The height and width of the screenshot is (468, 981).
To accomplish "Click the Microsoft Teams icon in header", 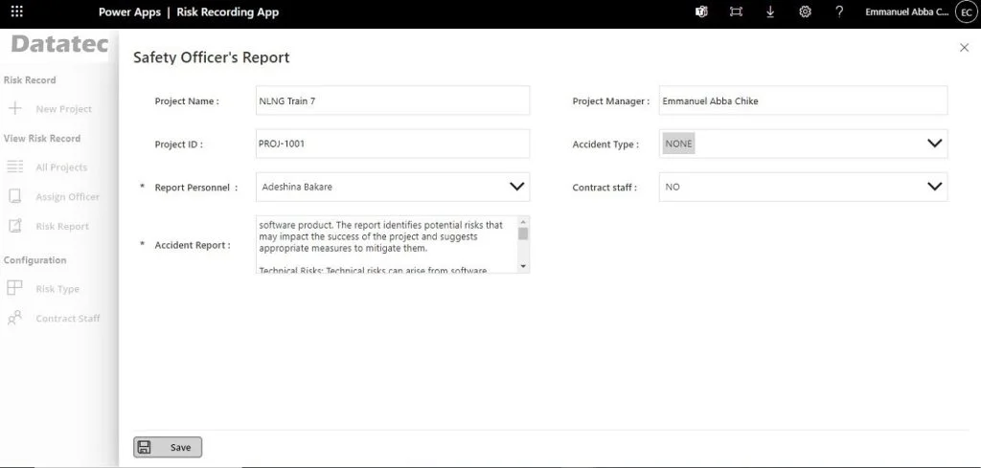I will point(700,12).
